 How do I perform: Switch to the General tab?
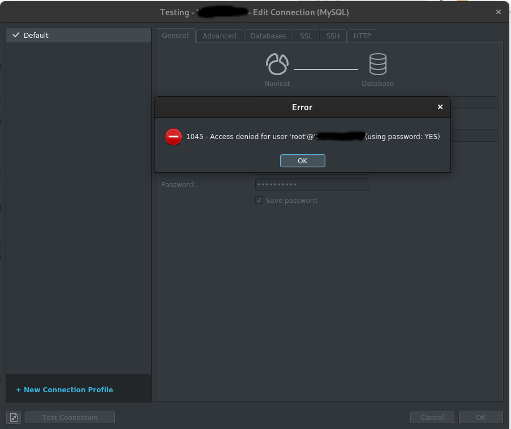(x=175, y=36)
